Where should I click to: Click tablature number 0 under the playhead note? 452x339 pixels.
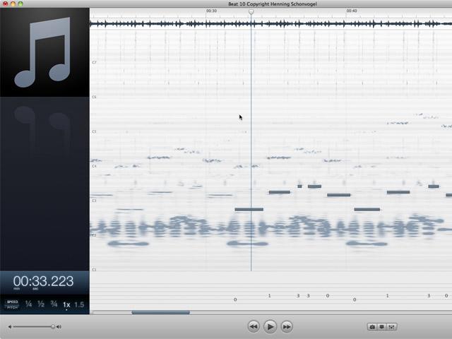235,299
